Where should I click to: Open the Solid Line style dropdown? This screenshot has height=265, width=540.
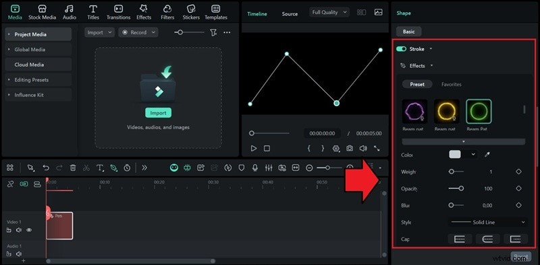(487, 222)
